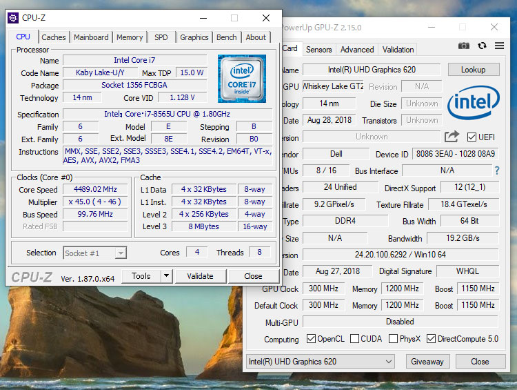Click the Memory type value DDR4

pyautogui.click(x=345, y=221)
